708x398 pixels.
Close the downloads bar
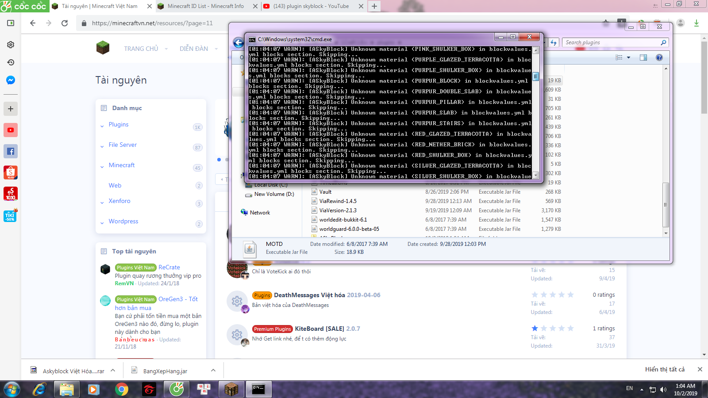pyautogui.click(x=700, y=369)
